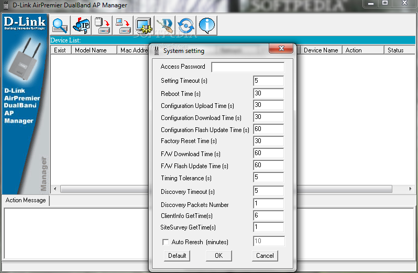Click the ClientInfo GetTime field
This screenshot has height=273, width=418.
268,215
